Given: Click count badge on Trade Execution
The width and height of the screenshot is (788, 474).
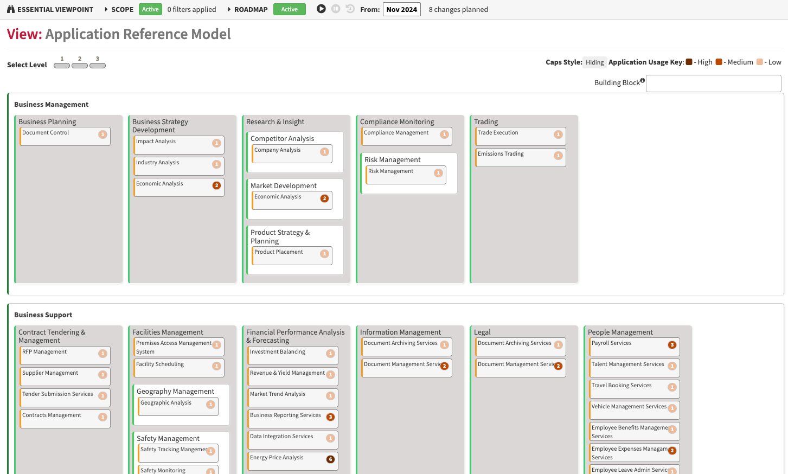Looking at the screenshot, I should (558, 134).
